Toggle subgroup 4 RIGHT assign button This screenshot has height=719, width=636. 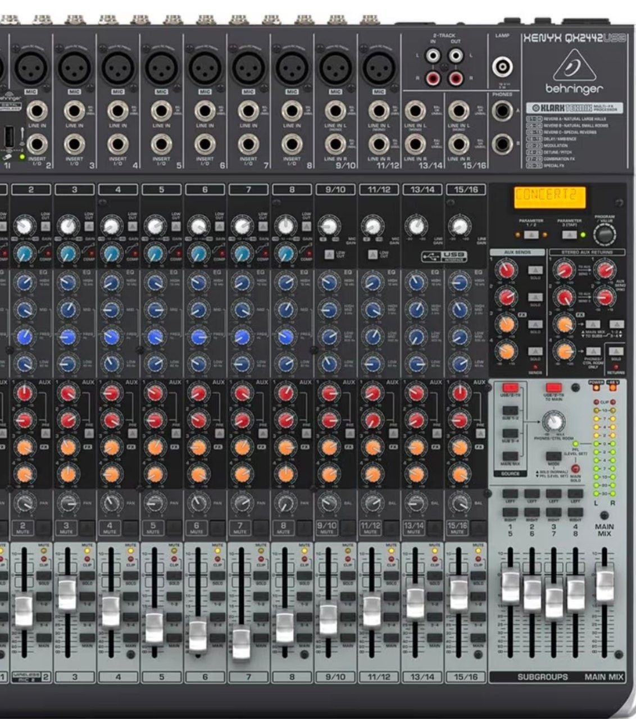(575, 512)
